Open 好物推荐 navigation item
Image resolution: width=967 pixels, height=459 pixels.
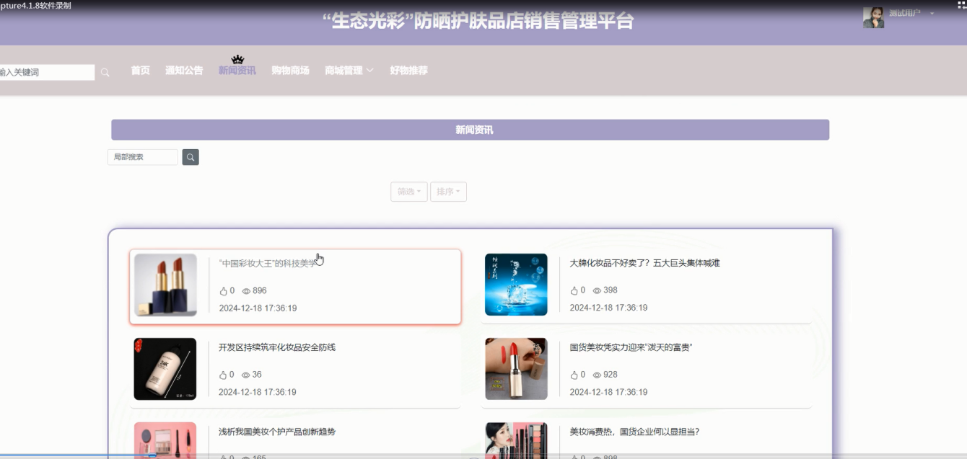point(408,71)
